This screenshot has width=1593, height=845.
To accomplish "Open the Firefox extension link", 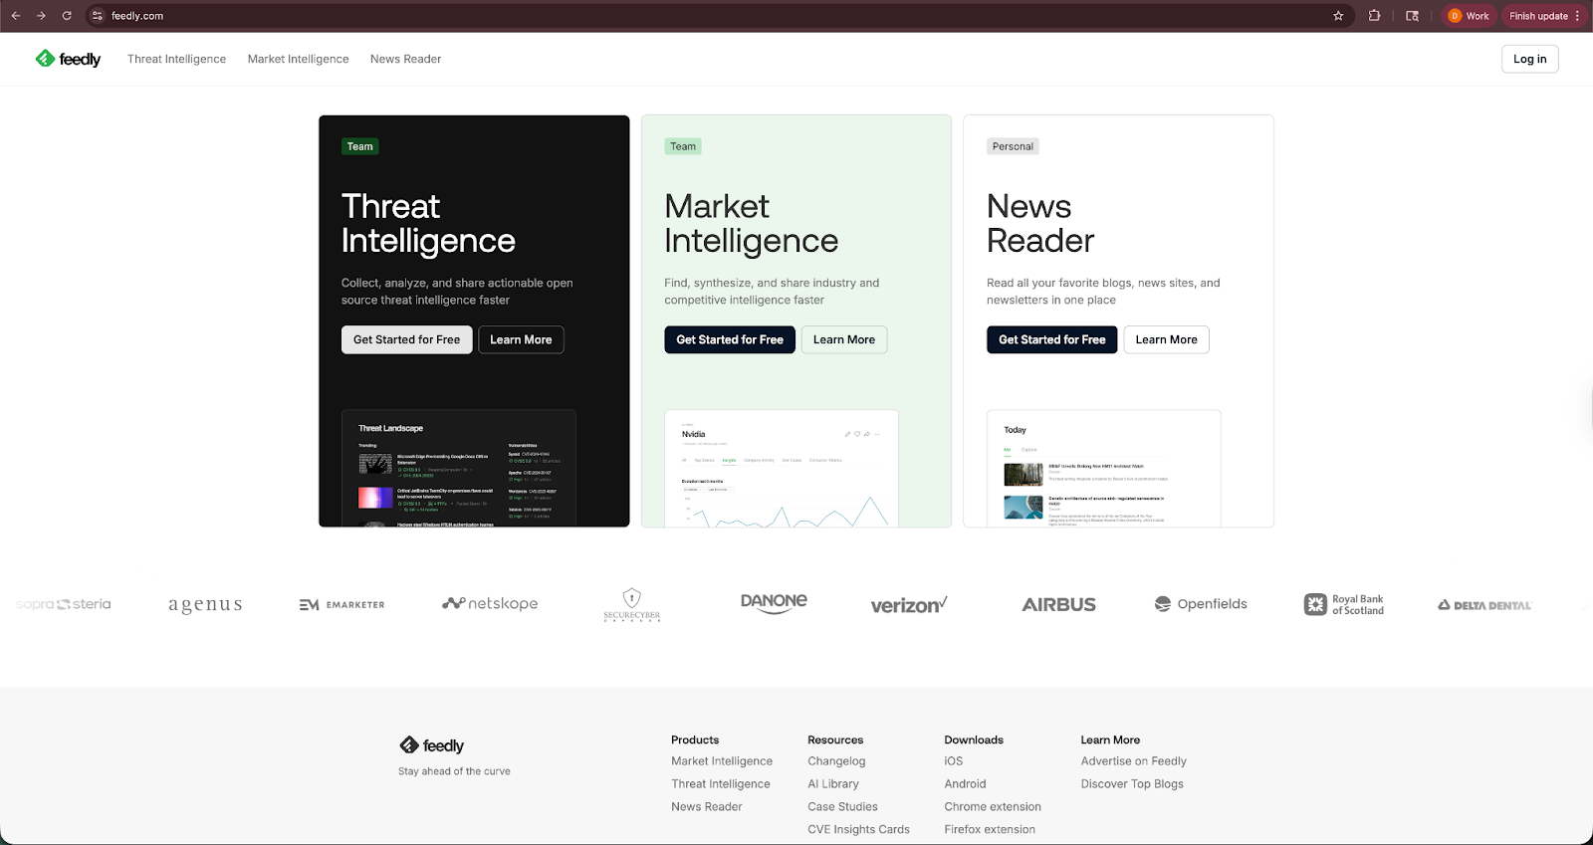I will (990, 830).
